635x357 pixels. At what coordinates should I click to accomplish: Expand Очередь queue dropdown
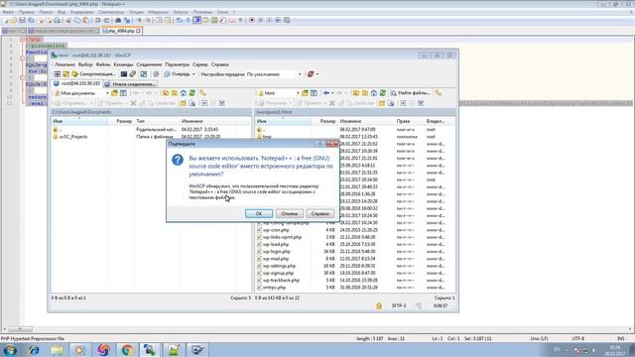193,74
